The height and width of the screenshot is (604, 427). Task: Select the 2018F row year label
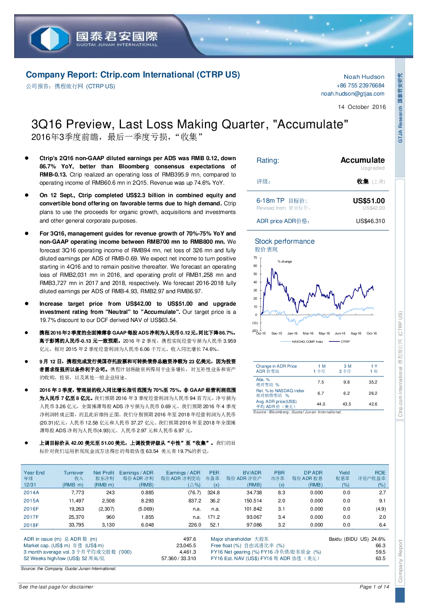[x=31, y=525]
